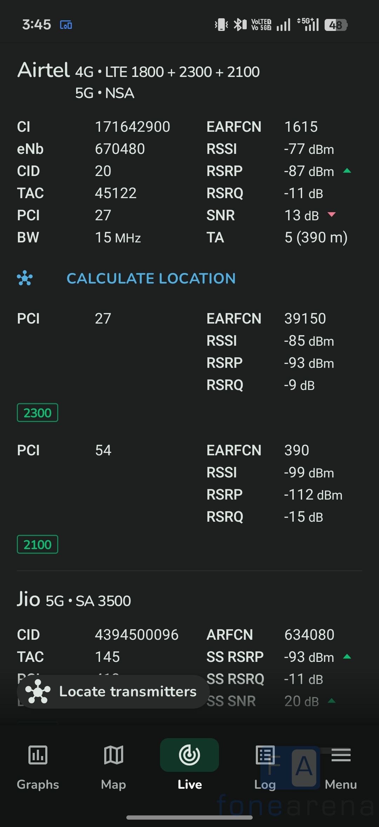This screenshot has height=827, width=379.
Task: Open the hamburger Menu icon
Action: (341, 755)
